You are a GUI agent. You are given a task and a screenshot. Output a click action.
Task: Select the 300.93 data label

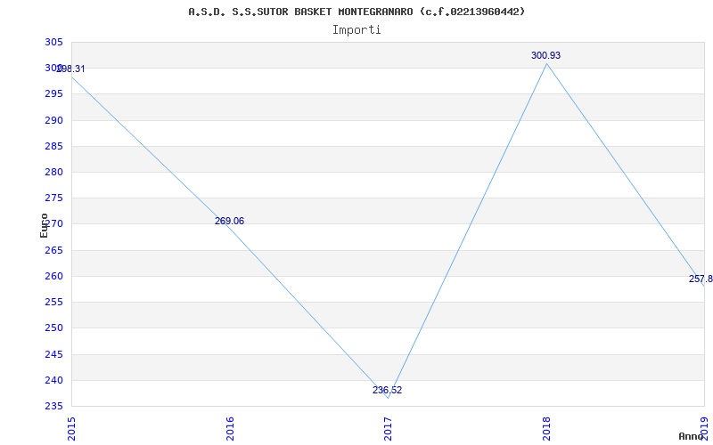click(545, 56)
